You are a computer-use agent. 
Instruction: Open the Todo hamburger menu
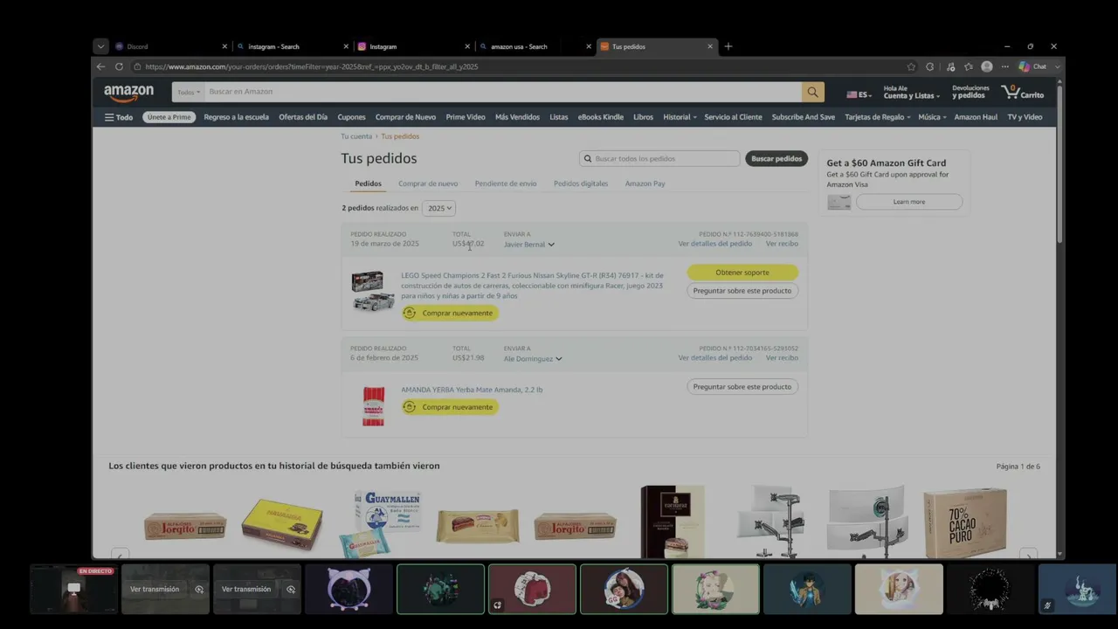pyautogui.click(x=119, y=117)
